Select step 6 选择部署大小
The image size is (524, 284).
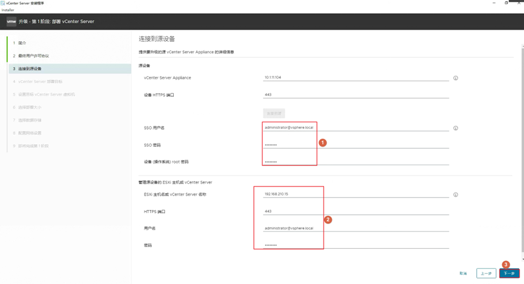click(x=69, y=107)
